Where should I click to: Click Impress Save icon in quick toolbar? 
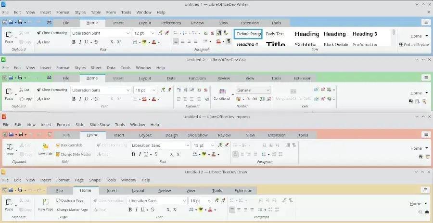coord(21,134)
